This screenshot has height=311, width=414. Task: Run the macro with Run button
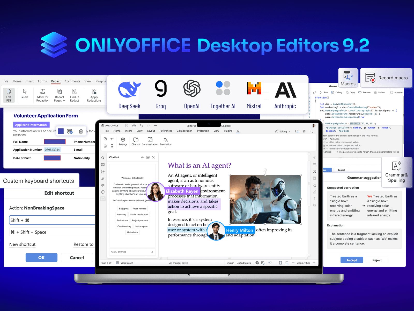pos(324,93)
